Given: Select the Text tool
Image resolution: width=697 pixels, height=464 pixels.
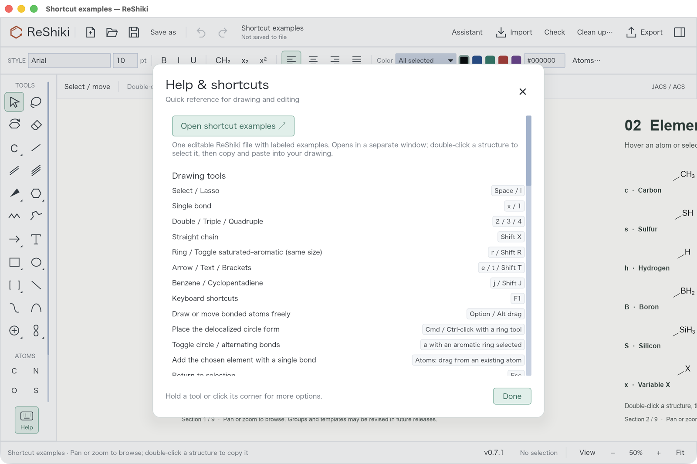Looking at the screenshot, I should [36, 239].
